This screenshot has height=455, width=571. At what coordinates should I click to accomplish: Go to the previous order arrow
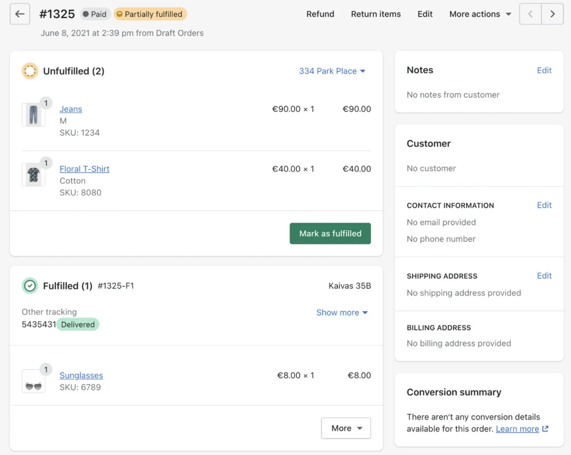[x=530, y=14]
